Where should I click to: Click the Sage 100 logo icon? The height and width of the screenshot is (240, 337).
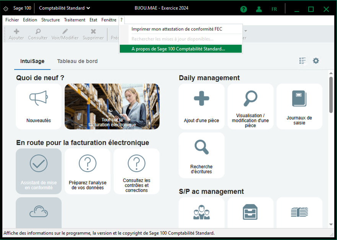[6, 8]
